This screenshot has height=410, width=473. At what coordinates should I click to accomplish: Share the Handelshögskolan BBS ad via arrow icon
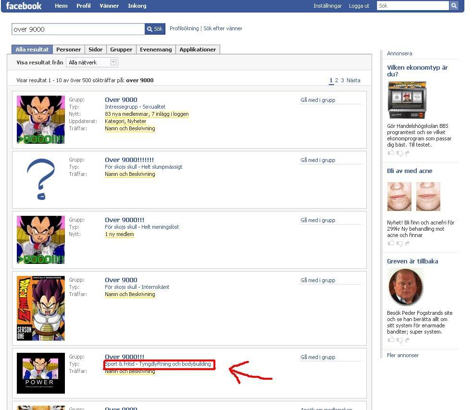pyautogui.click(x=407, y=153)
